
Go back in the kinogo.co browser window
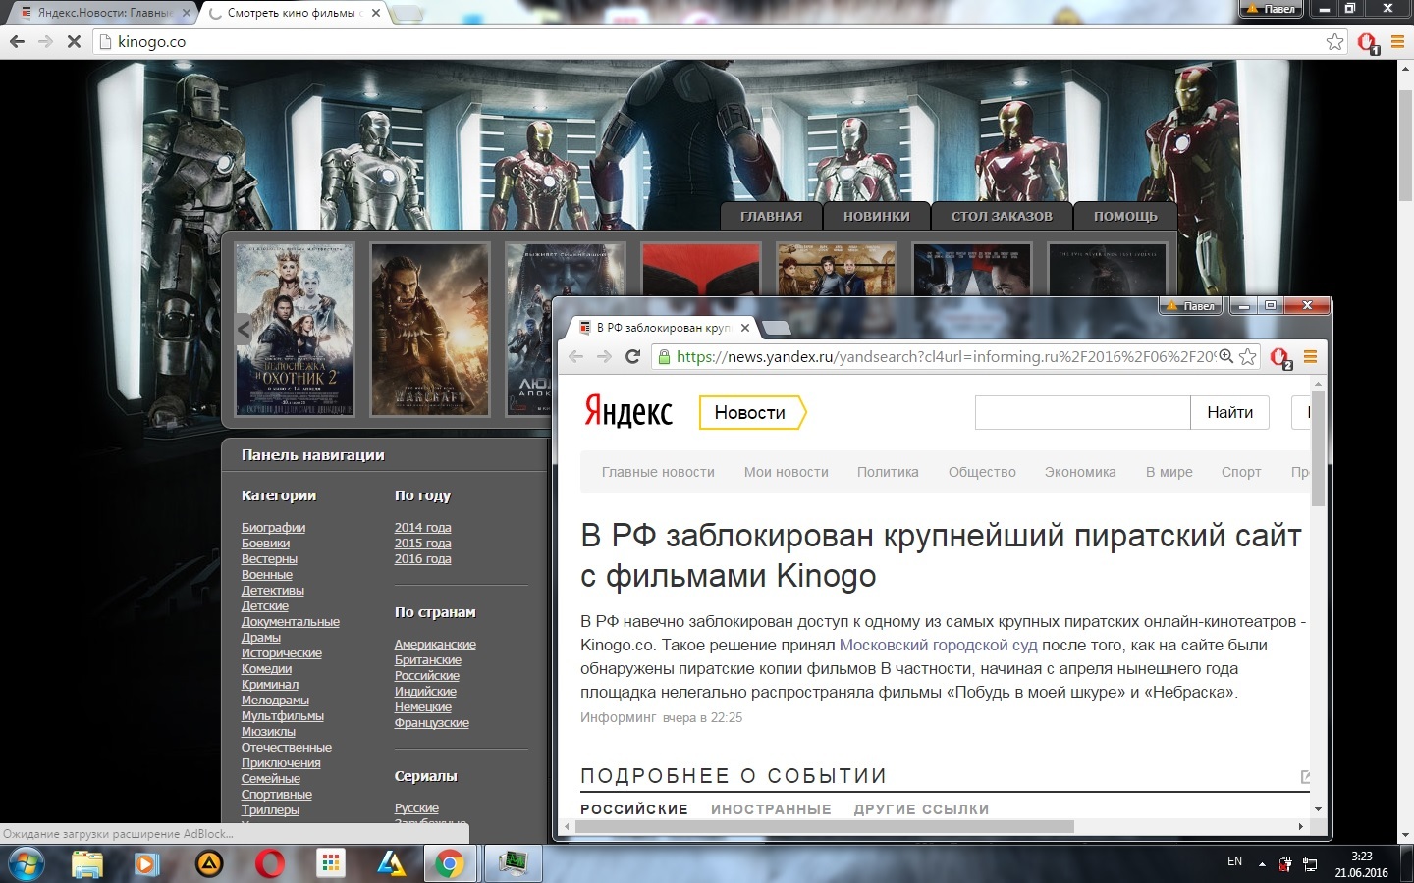point(17,42)
